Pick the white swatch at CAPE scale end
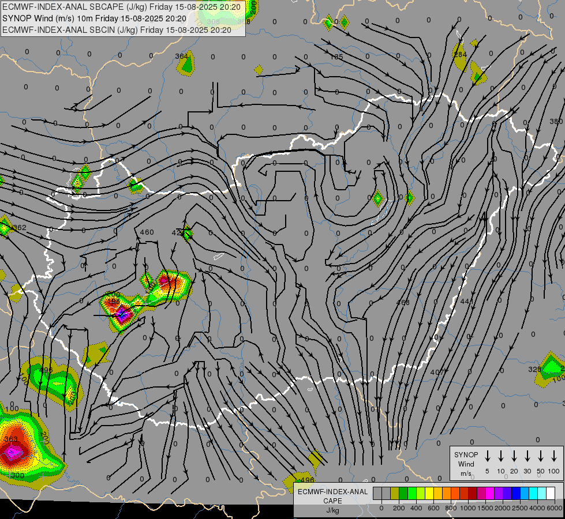The height and width of the screenshot is (519, 565). click(x=551, y=493)
